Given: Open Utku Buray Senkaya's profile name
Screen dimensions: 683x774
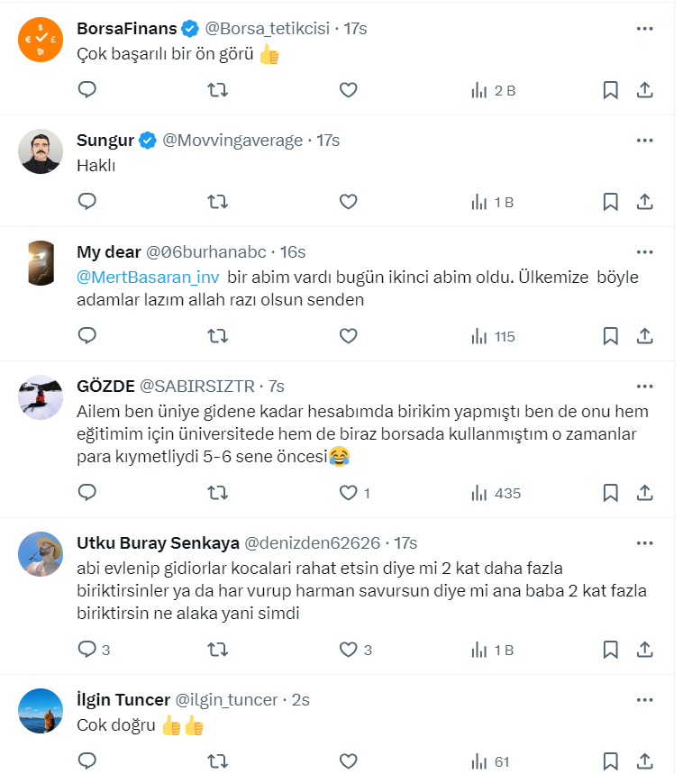Looking at the screenshot, I should tap(158, 543).
